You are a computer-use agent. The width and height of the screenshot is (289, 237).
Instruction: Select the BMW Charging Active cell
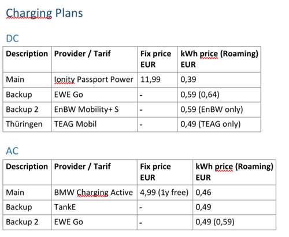pyautogui.click(x=94, y=193)
